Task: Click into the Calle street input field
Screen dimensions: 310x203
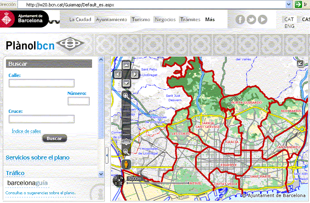Action: tap(41, 83)
